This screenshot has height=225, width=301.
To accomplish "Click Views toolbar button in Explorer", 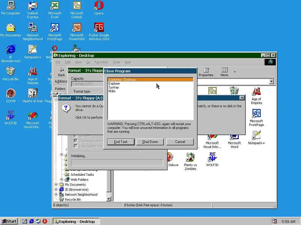I will coord(224,72).
